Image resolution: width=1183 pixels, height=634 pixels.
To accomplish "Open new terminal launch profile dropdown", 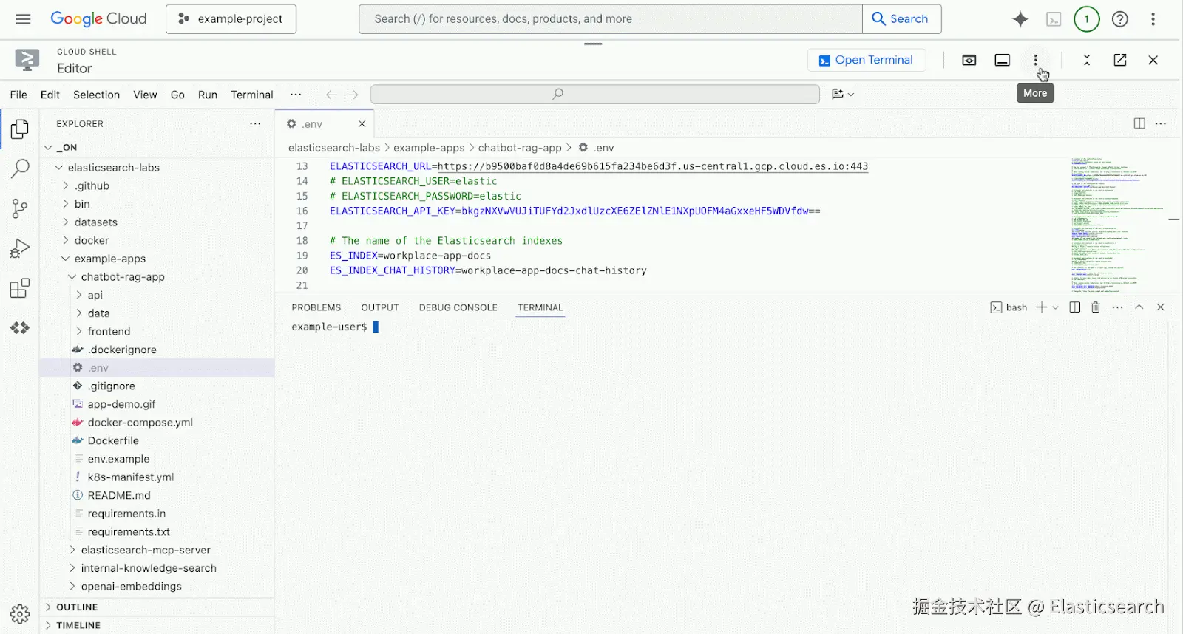I will 1055,307.
